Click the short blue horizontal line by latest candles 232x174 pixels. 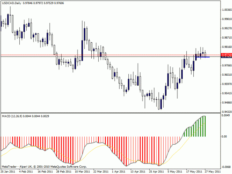pyautogui.click(x=203, y=57)
